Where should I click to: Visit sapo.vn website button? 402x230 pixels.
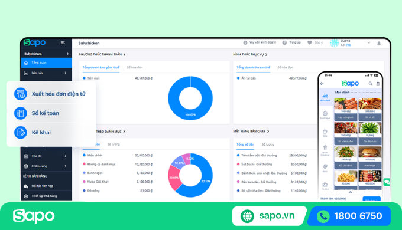point(269,216)
